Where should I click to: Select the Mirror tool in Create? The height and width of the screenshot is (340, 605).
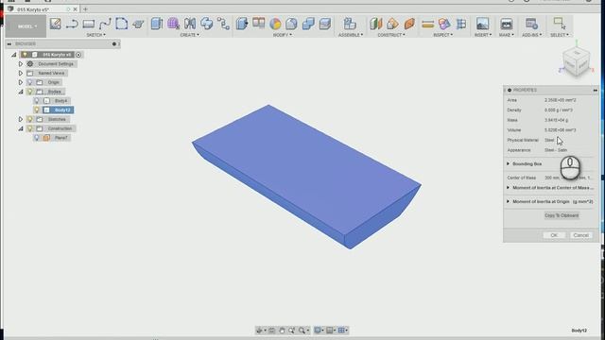[x=190, y=24]
